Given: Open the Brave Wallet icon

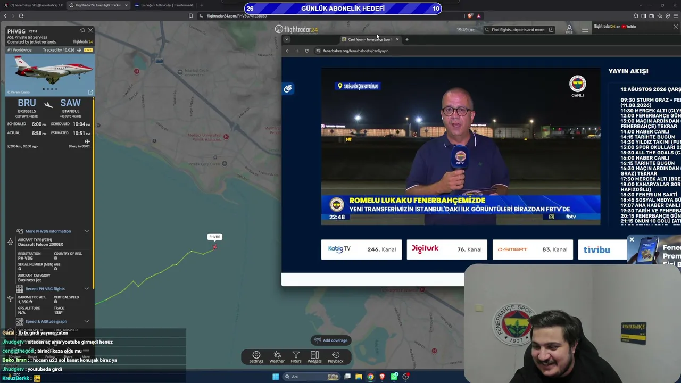Looking at the screenshot, I should pos(652,16).
